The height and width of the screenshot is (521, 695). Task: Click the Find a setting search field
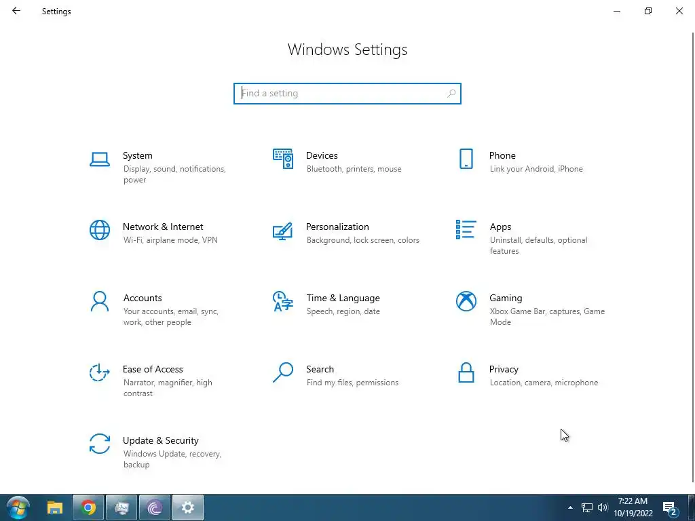347,94
